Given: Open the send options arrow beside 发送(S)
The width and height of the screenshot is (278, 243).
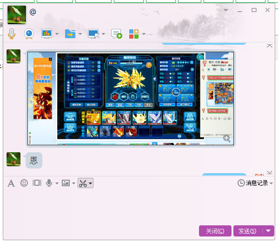Looking at the screenshot, I should point(268,231).
